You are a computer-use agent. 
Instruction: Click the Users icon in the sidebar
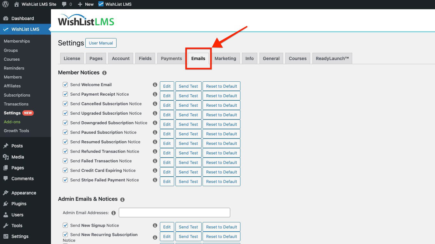pyautogui.click(x=5, y=215)
